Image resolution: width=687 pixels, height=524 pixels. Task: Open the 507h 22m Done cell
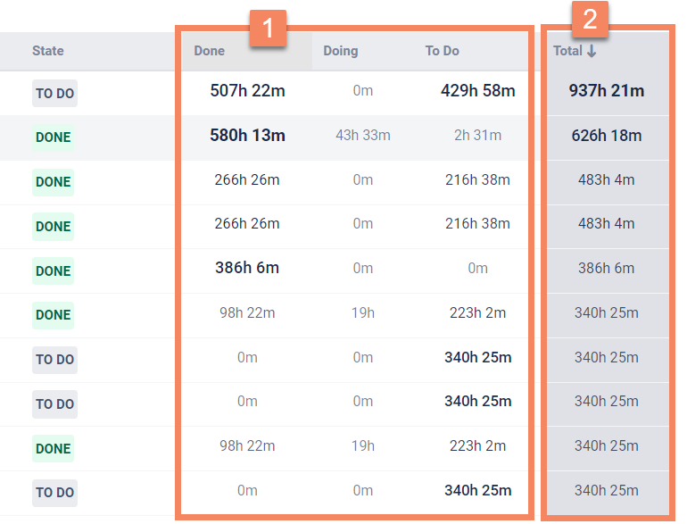pyautogui.click(x=248, y=91)
